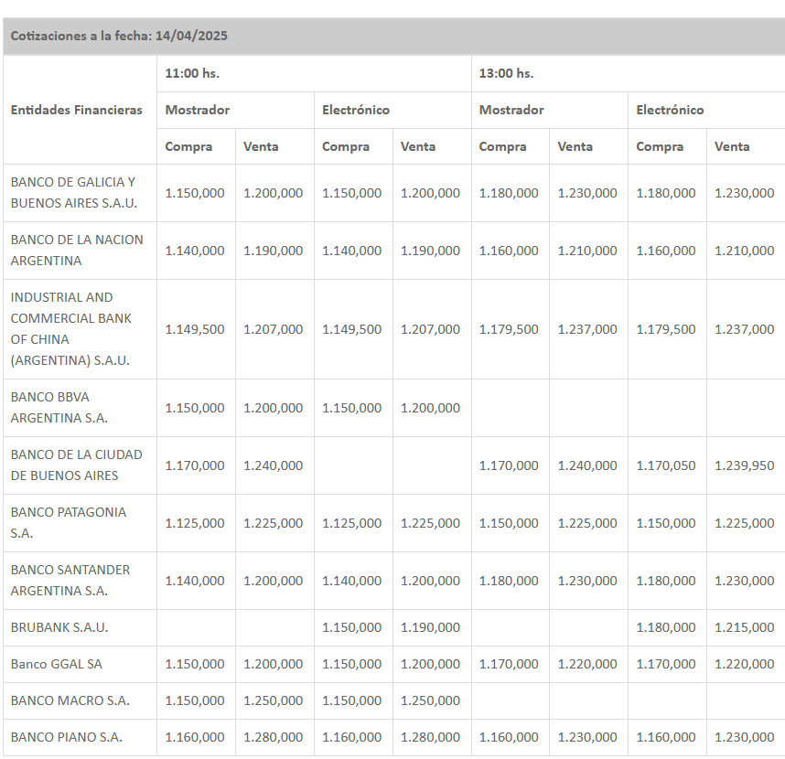Click Banco Macro 11:00 Mostrador Venta 1.250,000
This screenshot has width=785, height=759.
[273, 700]
